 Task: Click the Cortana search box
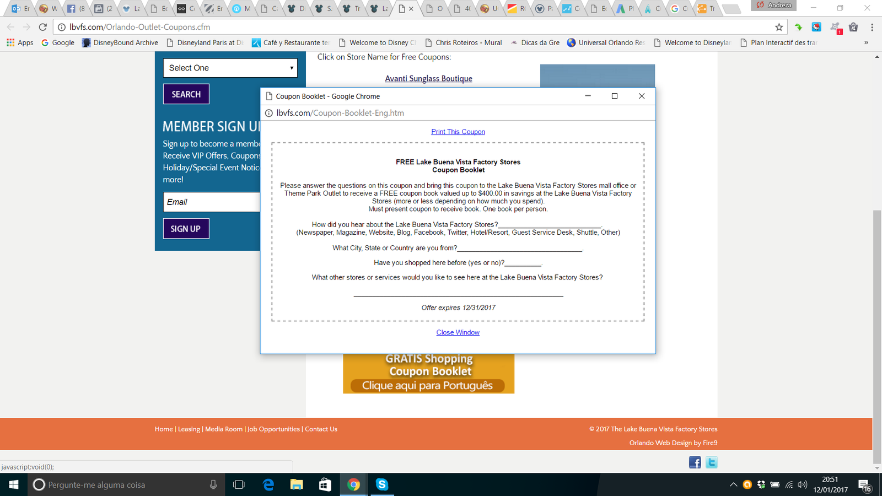126,484
